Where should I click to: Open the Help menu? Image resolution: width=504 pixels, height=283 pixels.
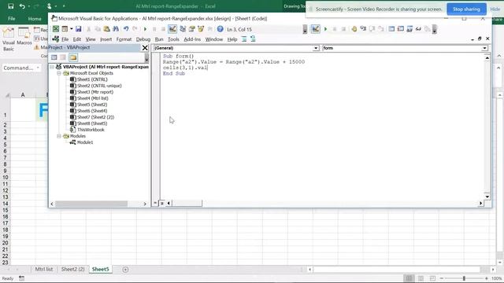click(x=232, y=39)
